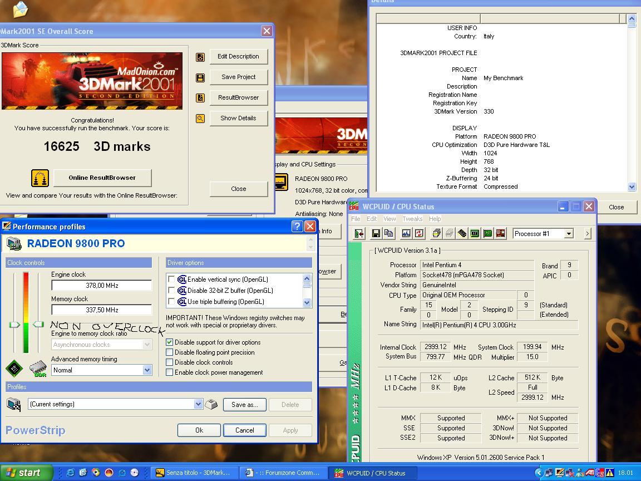641x481 pixels.
Task: Enable vertical sync (OpenGL) checkbox
Action: [171, 279]
